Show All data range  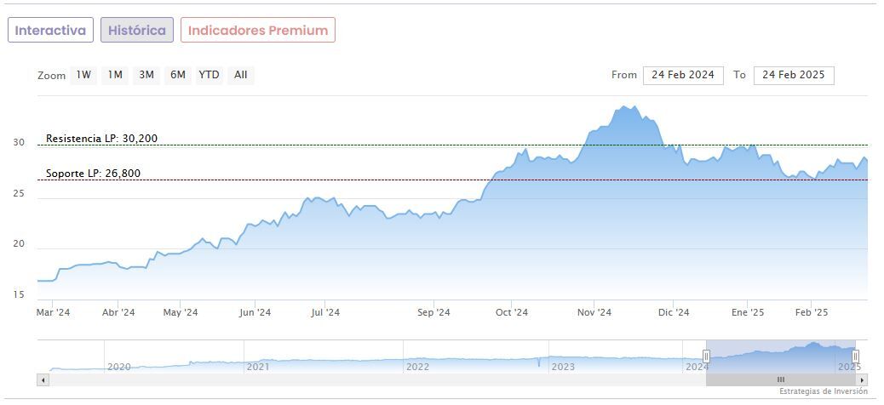(241, 75)
